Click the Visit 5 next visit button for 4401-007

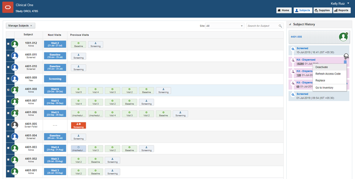click(55, 102)
